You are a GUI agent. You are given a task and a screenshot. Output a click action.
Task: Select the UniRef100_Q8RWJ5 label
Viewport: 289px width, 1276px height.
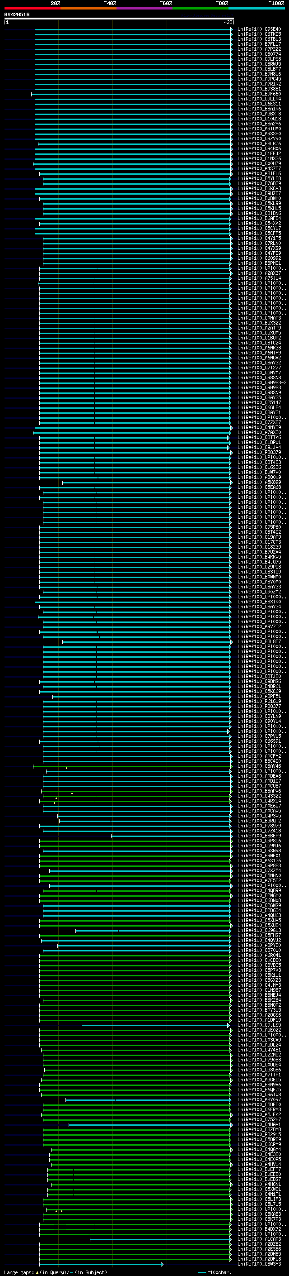[259, 64]
